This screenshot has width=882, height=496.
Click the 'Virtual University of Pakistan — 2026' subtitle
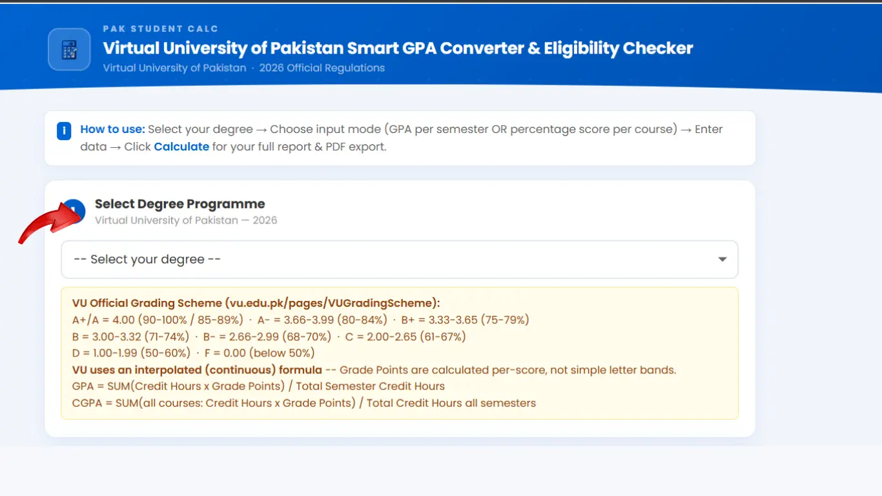(x=186, y=220)
